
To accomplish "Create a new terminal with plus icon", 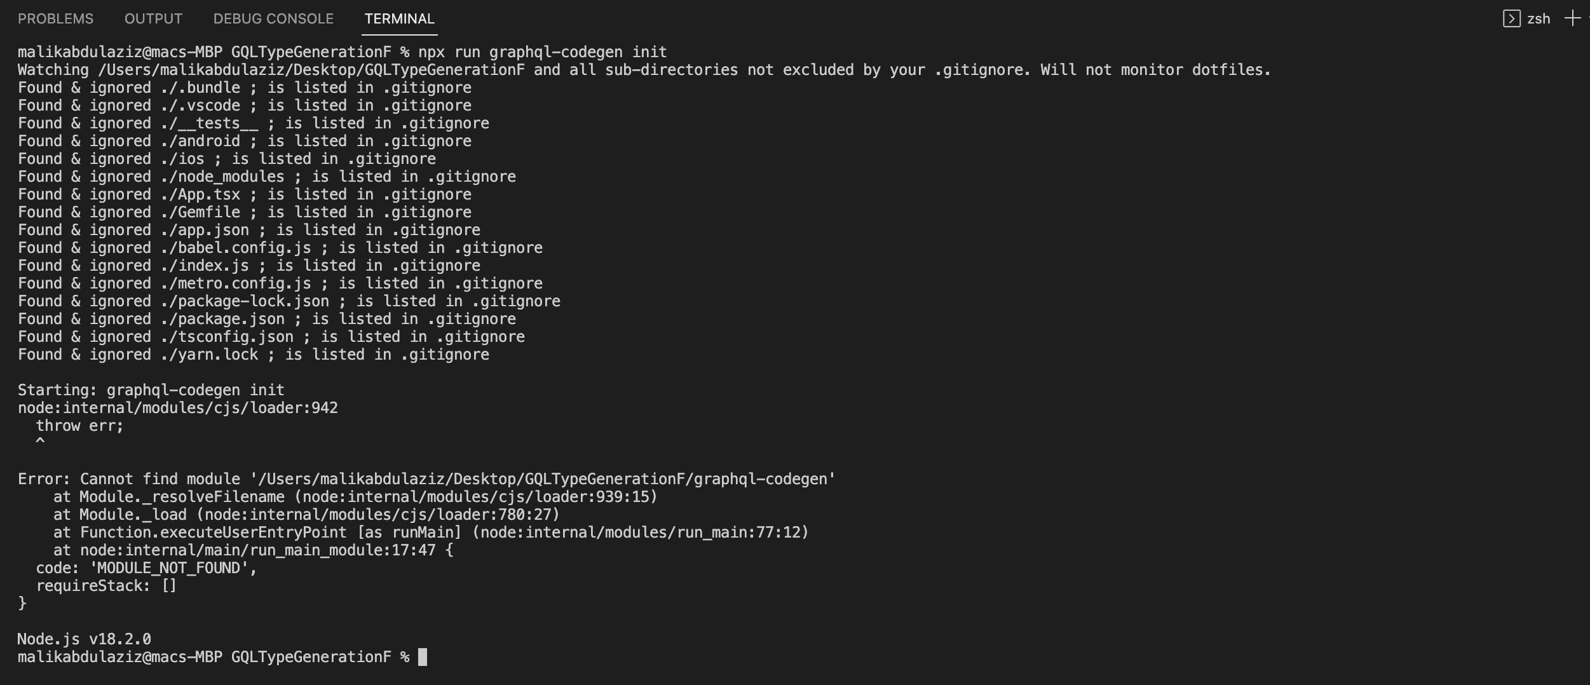I will point(1572,18).
